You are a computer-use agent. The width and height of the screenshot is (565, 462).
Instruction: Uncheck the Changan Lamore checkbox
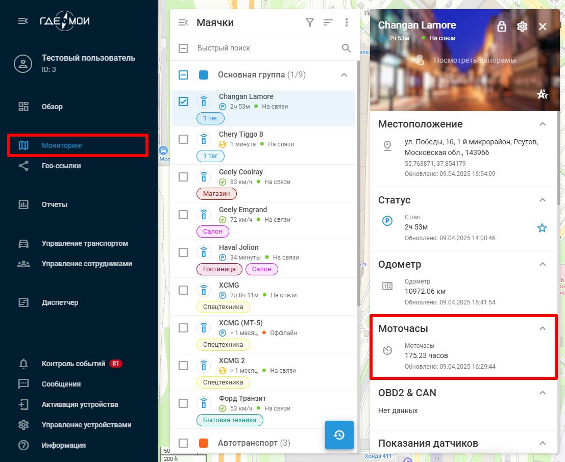coord(182,101)
